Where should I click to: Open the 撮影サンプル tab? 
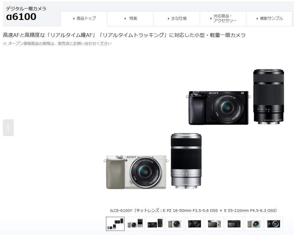pyautogui.click(x=269, y=18)
